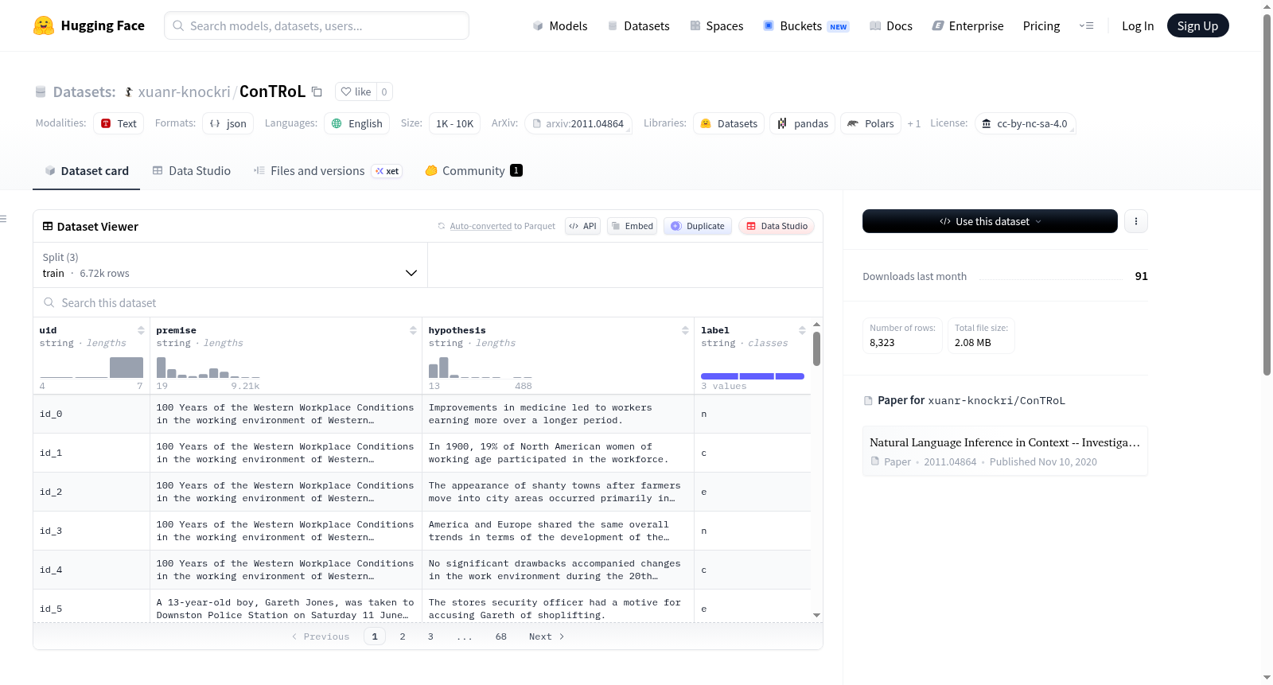The width and height of the screenshot is (1273, 685).
Task: Click the premise length histogram
Action: click(x=208, y=368)
